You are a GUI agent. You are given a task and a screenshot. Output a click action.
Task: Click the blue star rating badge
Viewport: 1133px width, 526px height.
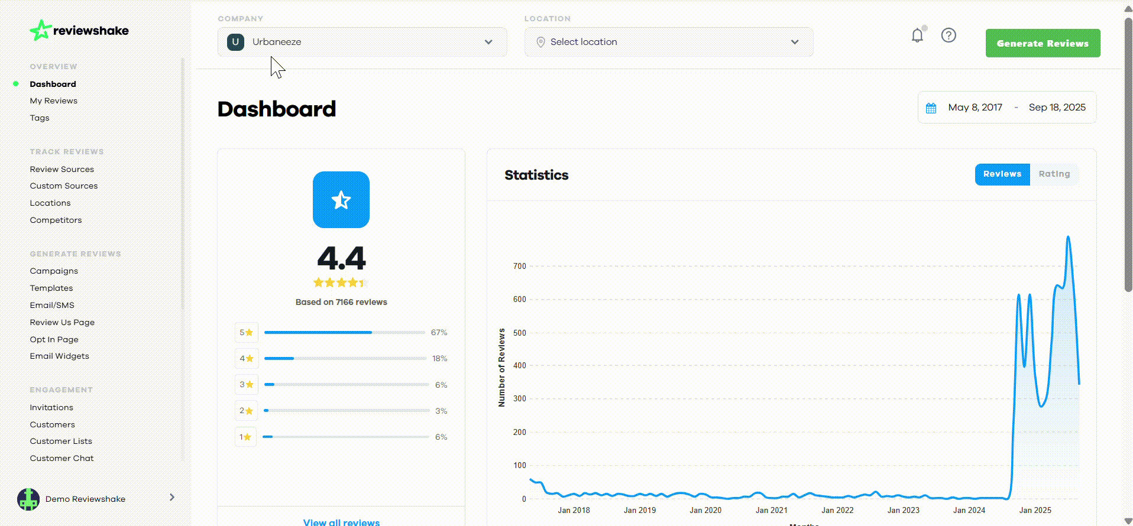click(x=341, y=200)
